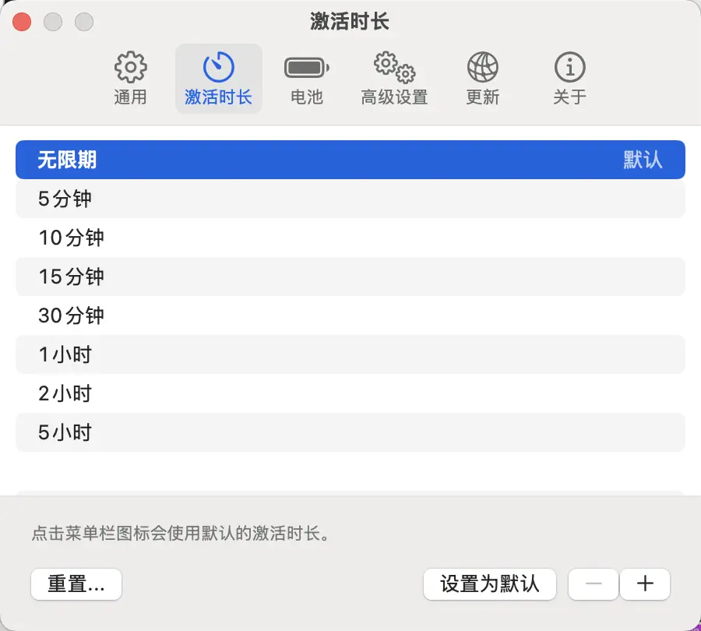This screenshot has height=631, width=701.
Task: Close the 激活时长 preferences window
Action: click(22, 22)
